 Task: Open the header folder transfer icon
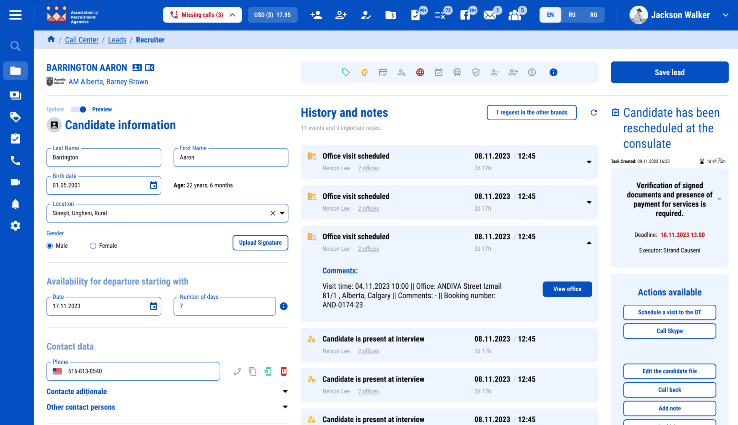point(390,15)
